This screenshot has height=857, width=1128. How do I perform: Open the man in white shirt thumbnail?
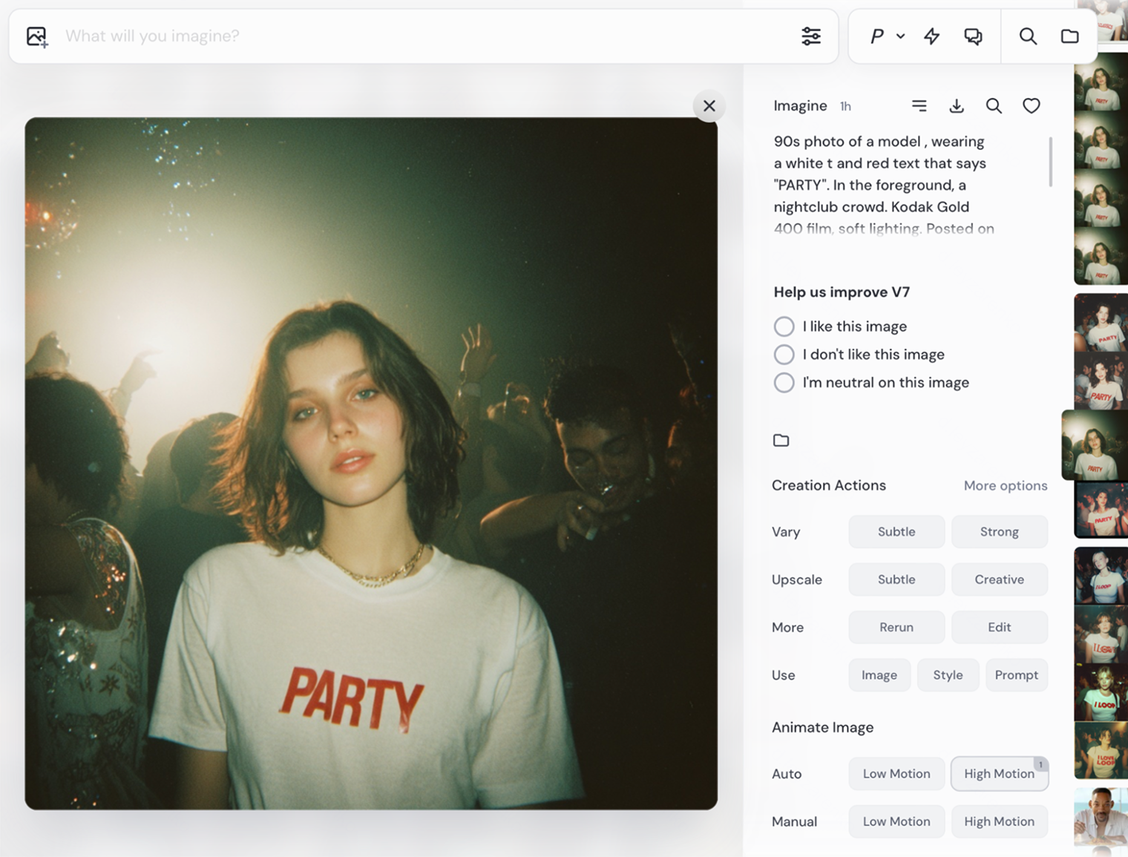(1101, 816)
